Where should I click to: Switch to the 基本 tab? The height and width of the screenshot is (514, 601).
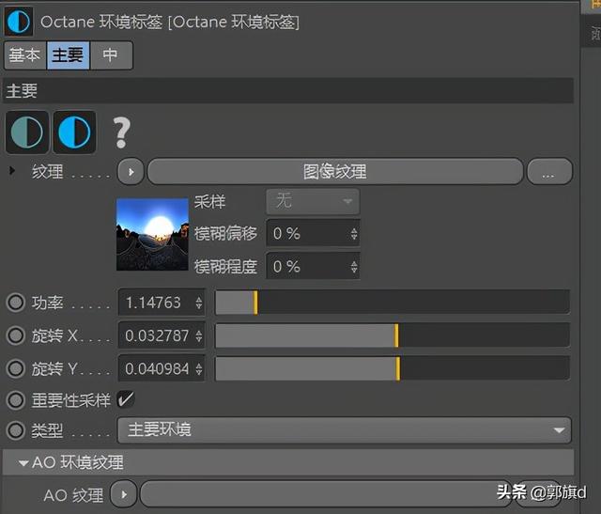[25, 55]
